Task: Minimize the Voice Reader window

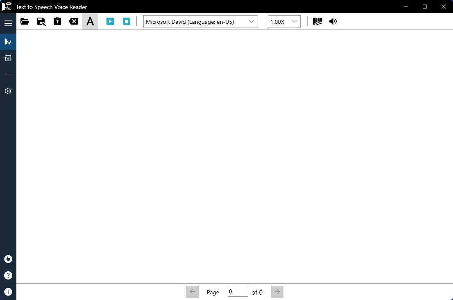Action: point(406,7)
